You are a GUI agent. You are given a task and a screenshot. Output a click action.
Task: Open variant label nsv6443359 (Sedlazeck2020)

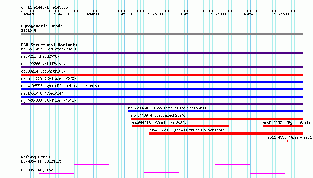(x=49, y=78)
